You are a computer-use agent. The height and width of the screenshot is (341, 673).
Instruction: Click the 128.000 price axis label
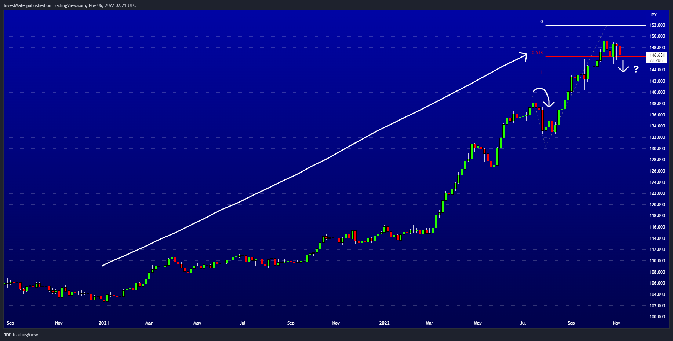657,160
